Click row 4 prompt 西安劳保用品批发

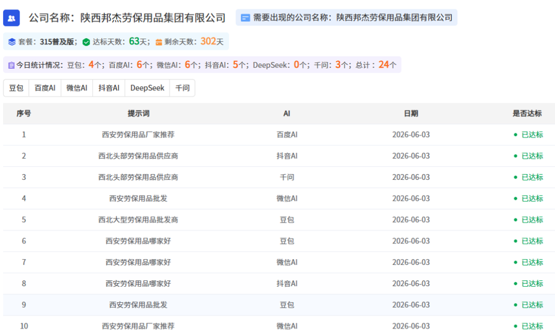pos(138,199)
